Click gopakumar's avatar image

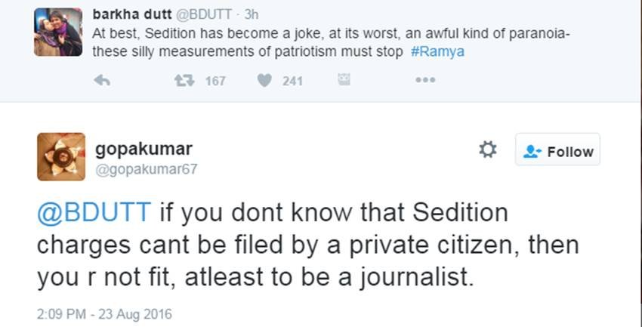60,156
